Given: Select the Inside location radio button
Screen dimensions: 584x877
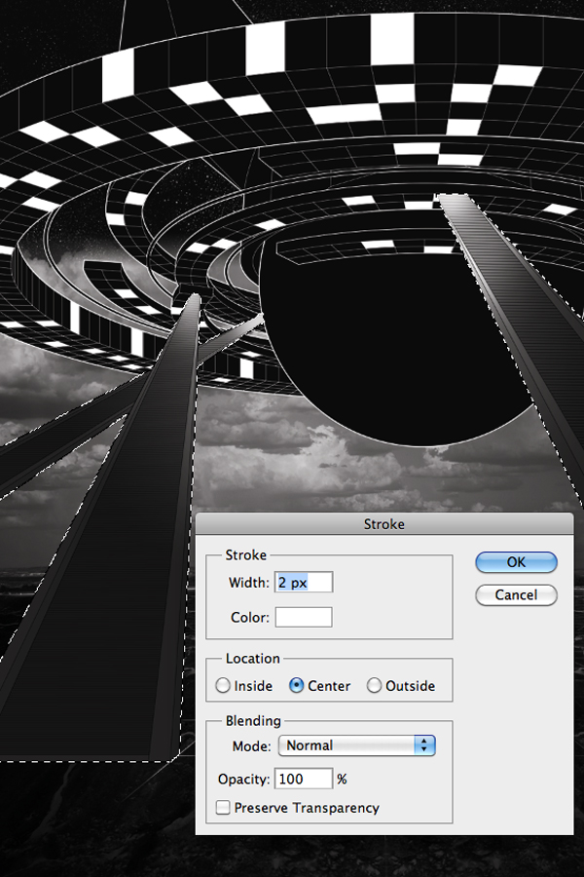Looking at the screenshot, I should point(223,686).
